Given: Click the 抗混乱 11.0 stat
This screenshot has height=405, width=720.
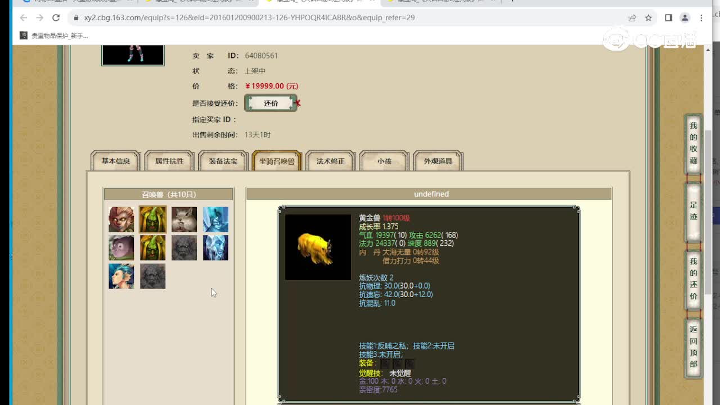Looking at the screenshot, I should coord(377,303).
